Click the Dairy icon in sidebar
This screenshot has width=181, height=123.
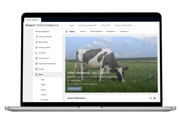pyautogui.click(x=36, y=75)
